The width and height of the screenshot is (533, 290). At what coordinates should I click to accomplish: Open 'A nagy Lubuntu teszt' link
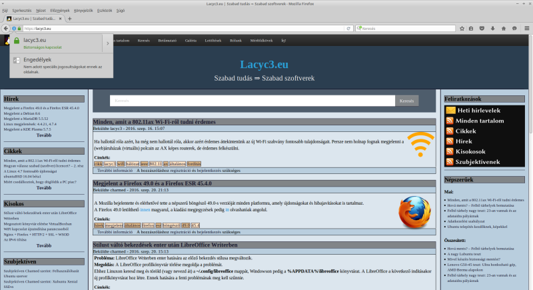464,254
